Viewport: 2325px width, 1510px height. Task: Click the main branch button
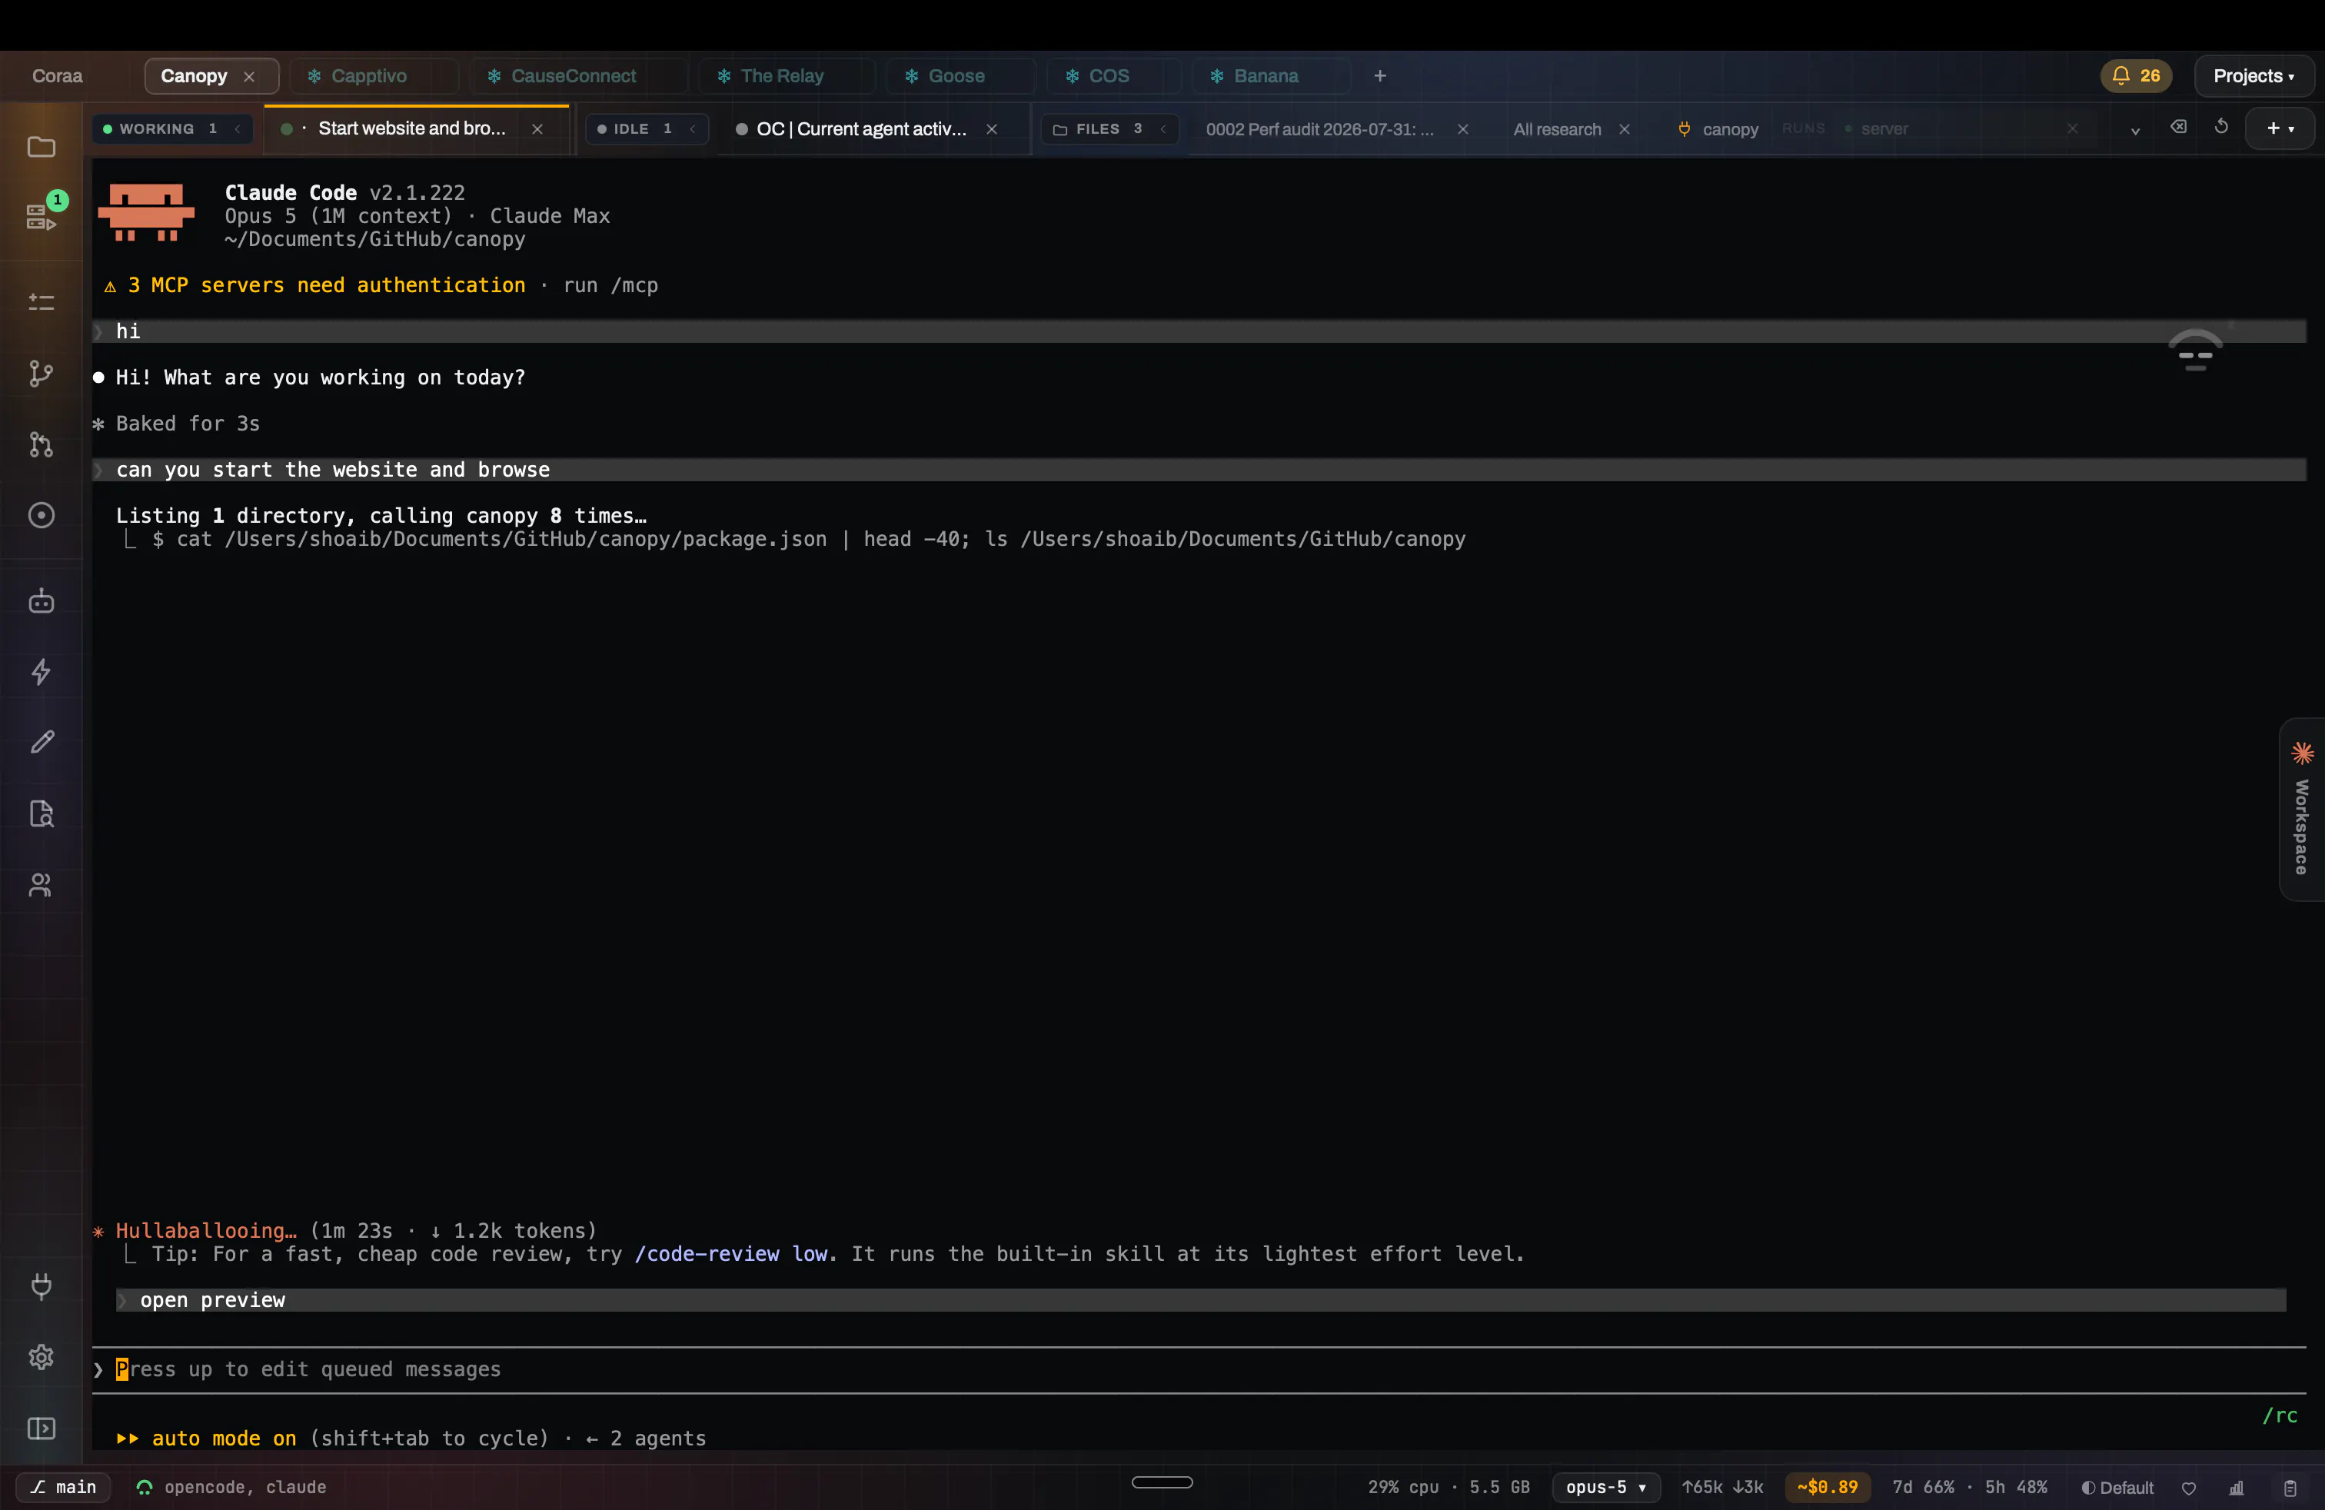(64, 1487)
